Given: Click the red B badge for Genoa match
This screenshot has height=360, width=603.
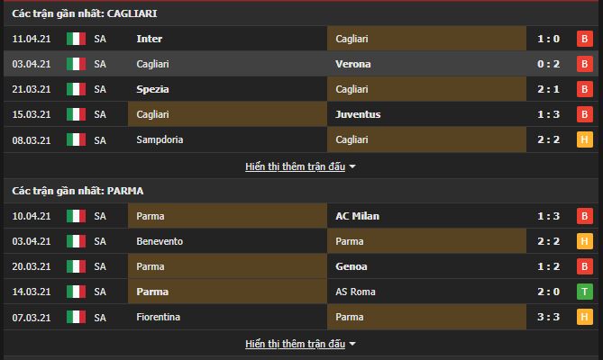Looking at the screenshot, I should pyautogui.click(x=585, y=266).
